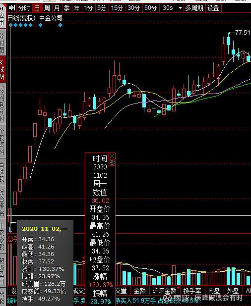
Task: Click the first blue diamond info marker
Action: (11, 25)
